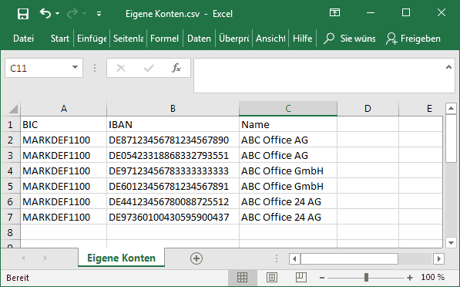This screenshot has width=460, height=287.
Task: Open Customize Quick Access Toolbar dropdown
Action: point(99,14)
